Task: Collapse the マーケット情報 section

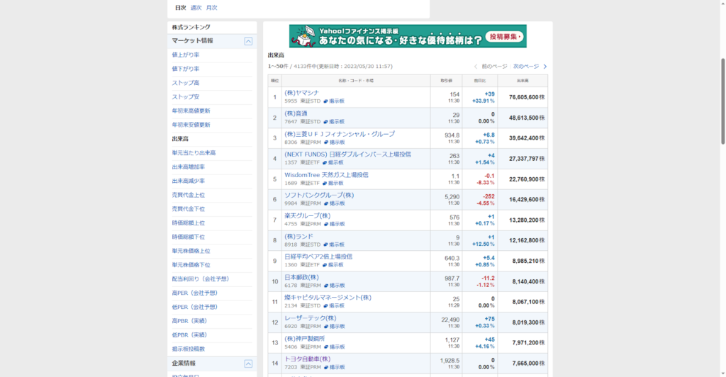Action: (248, 41)
